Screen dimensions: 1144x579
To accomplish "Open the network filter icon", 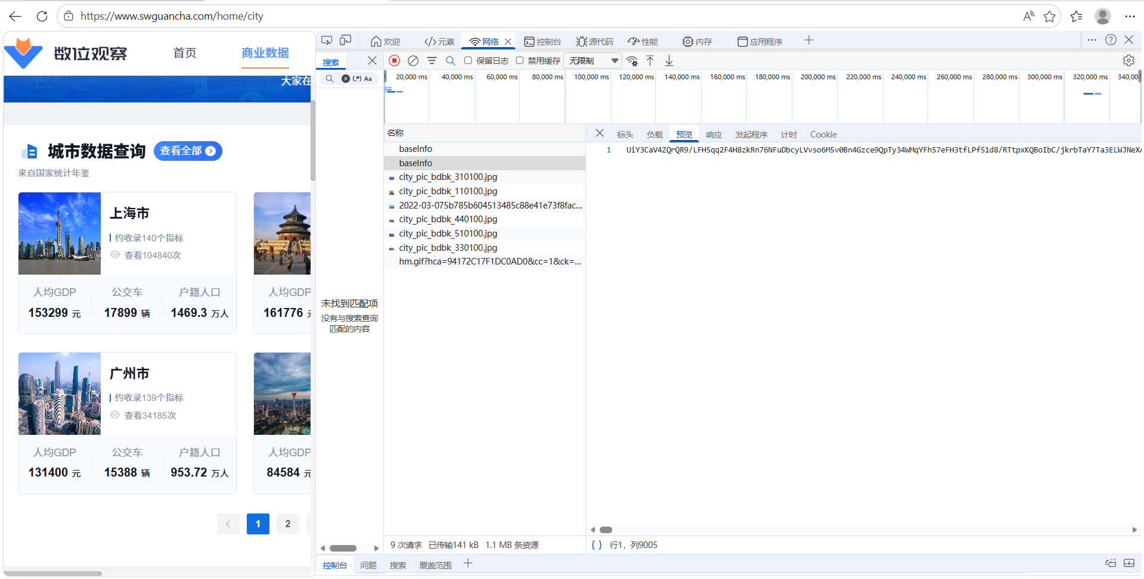I will point(432,61).
